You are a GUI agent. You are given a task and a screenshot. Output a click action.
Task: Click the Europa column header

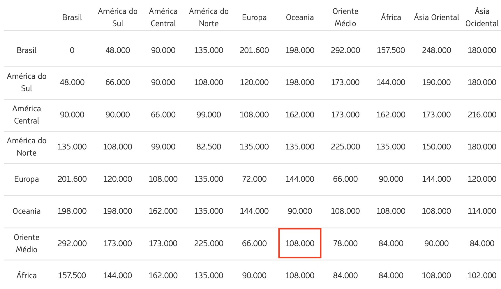click(x=254, y=17)
